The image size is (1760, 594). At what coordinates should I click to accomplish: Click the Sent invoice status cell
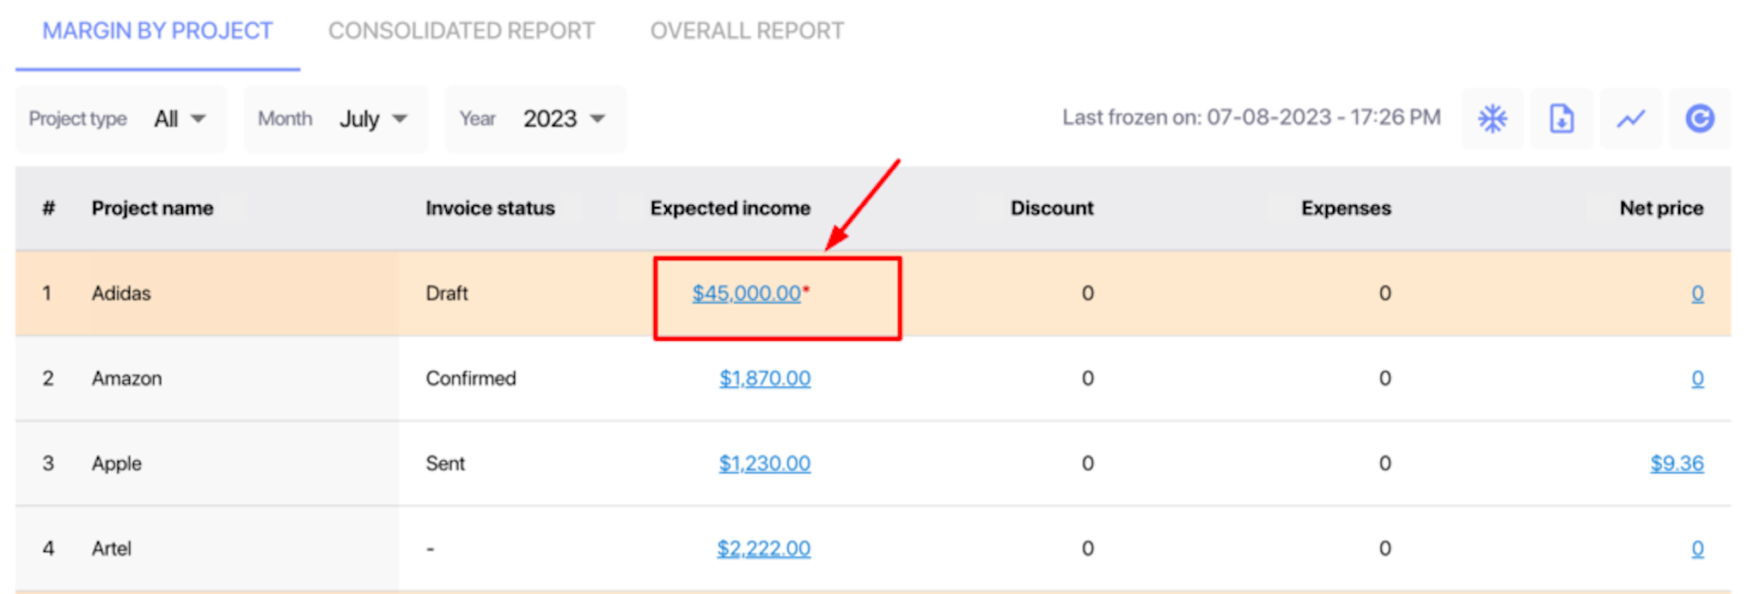point(445,464)
